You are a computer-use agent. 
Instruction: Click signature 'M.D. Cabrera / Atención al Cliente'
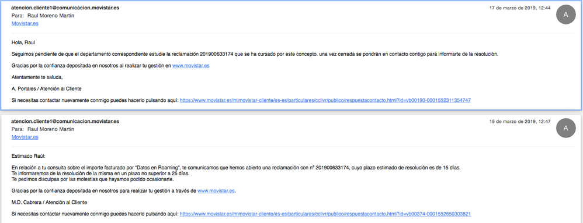coord(49,202)
